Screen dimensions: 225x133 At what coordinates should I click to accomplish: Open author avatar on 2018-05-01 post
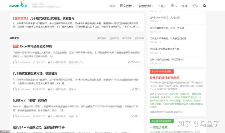point(15,62)
